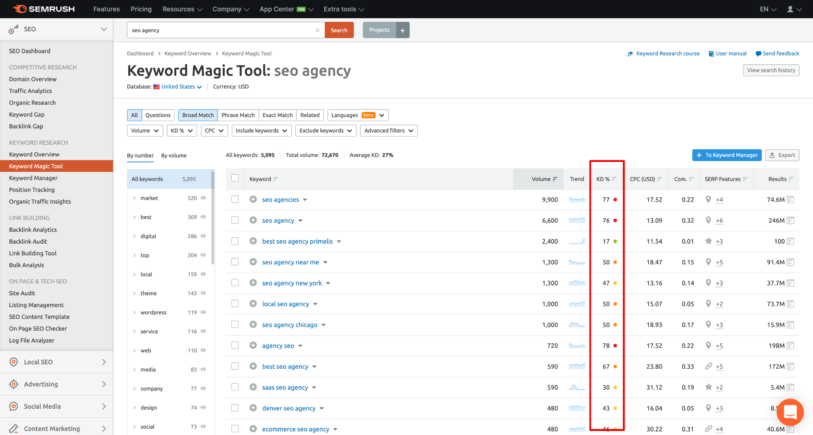Open Include keywords dropdown

coord(262,131)
